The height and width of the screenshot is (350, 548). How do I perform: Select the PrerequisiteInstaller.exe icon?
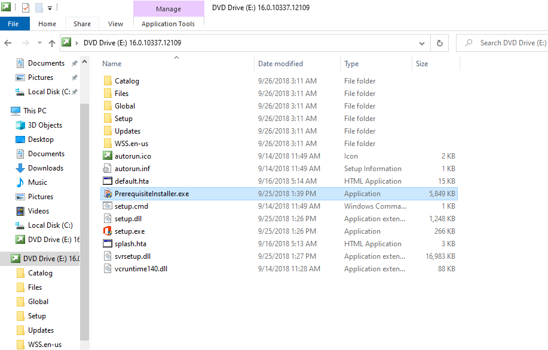point(108,194)
